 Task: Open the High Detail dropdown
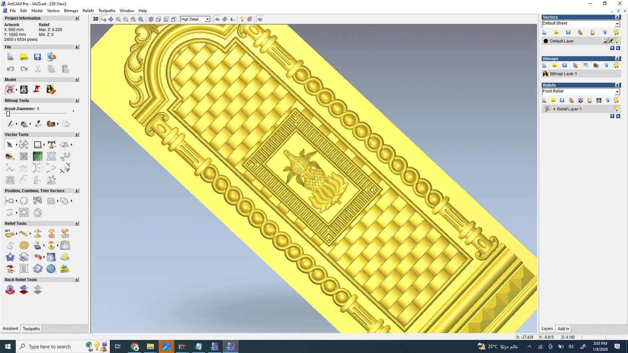207,19
